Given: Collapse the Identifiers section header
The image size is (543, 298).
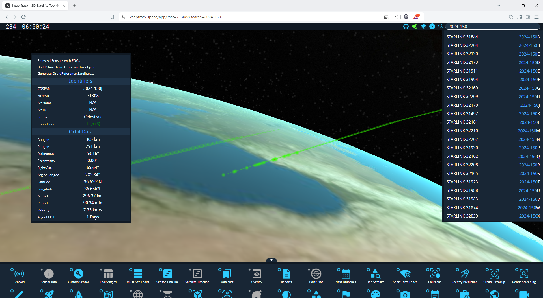Looking at the screenshot, I should [x=81, y=81].
